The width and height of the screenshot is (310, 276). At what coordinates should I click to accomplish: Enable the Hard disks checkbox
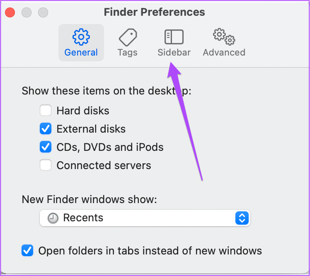tap(46, 110)
